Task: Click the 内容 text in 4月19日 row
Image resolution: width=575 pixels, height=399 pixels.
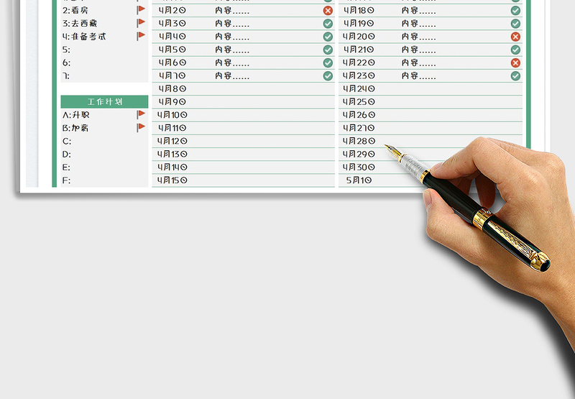Action: [419, 24]
